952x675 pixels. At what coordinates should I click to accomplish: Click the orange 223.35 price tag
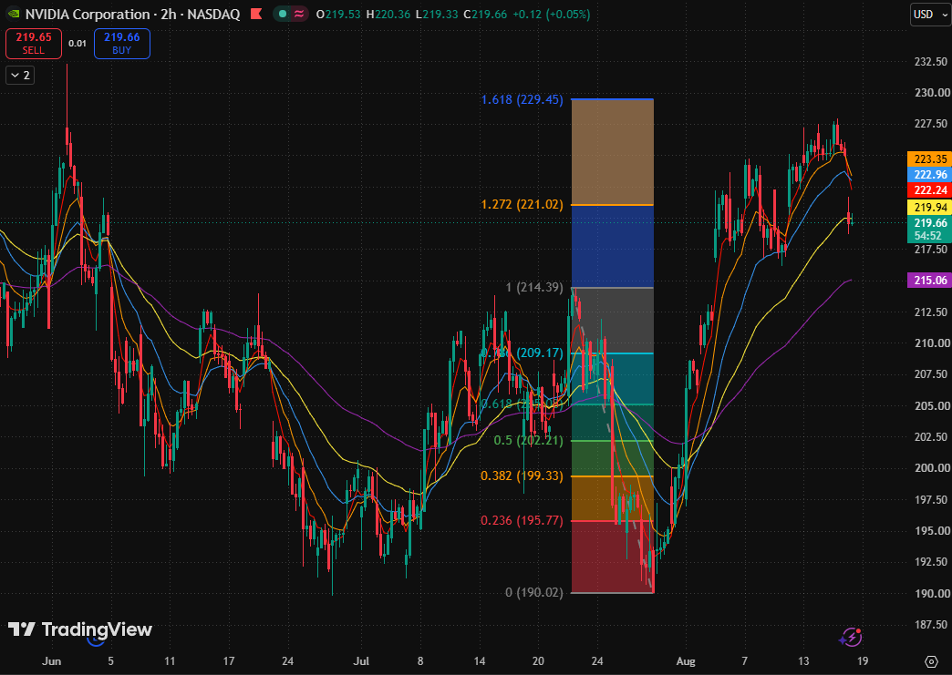tap(929, 159)
